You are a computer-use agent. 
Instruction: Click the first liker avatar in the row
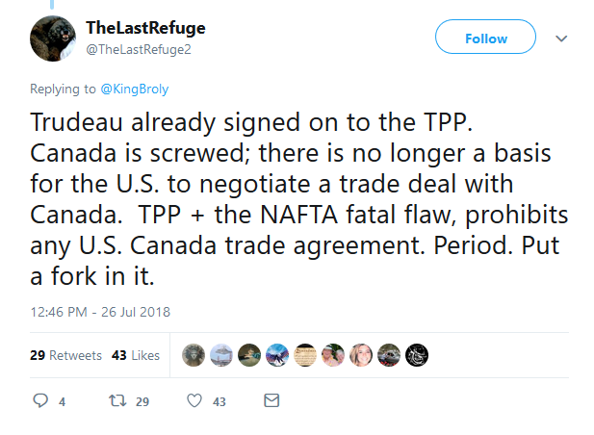click(193, 354)
